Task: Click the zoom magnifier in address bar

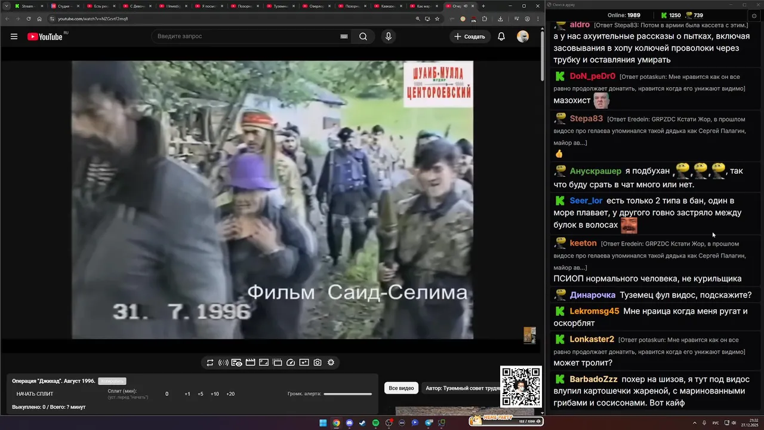Action: tap(417, 19)
